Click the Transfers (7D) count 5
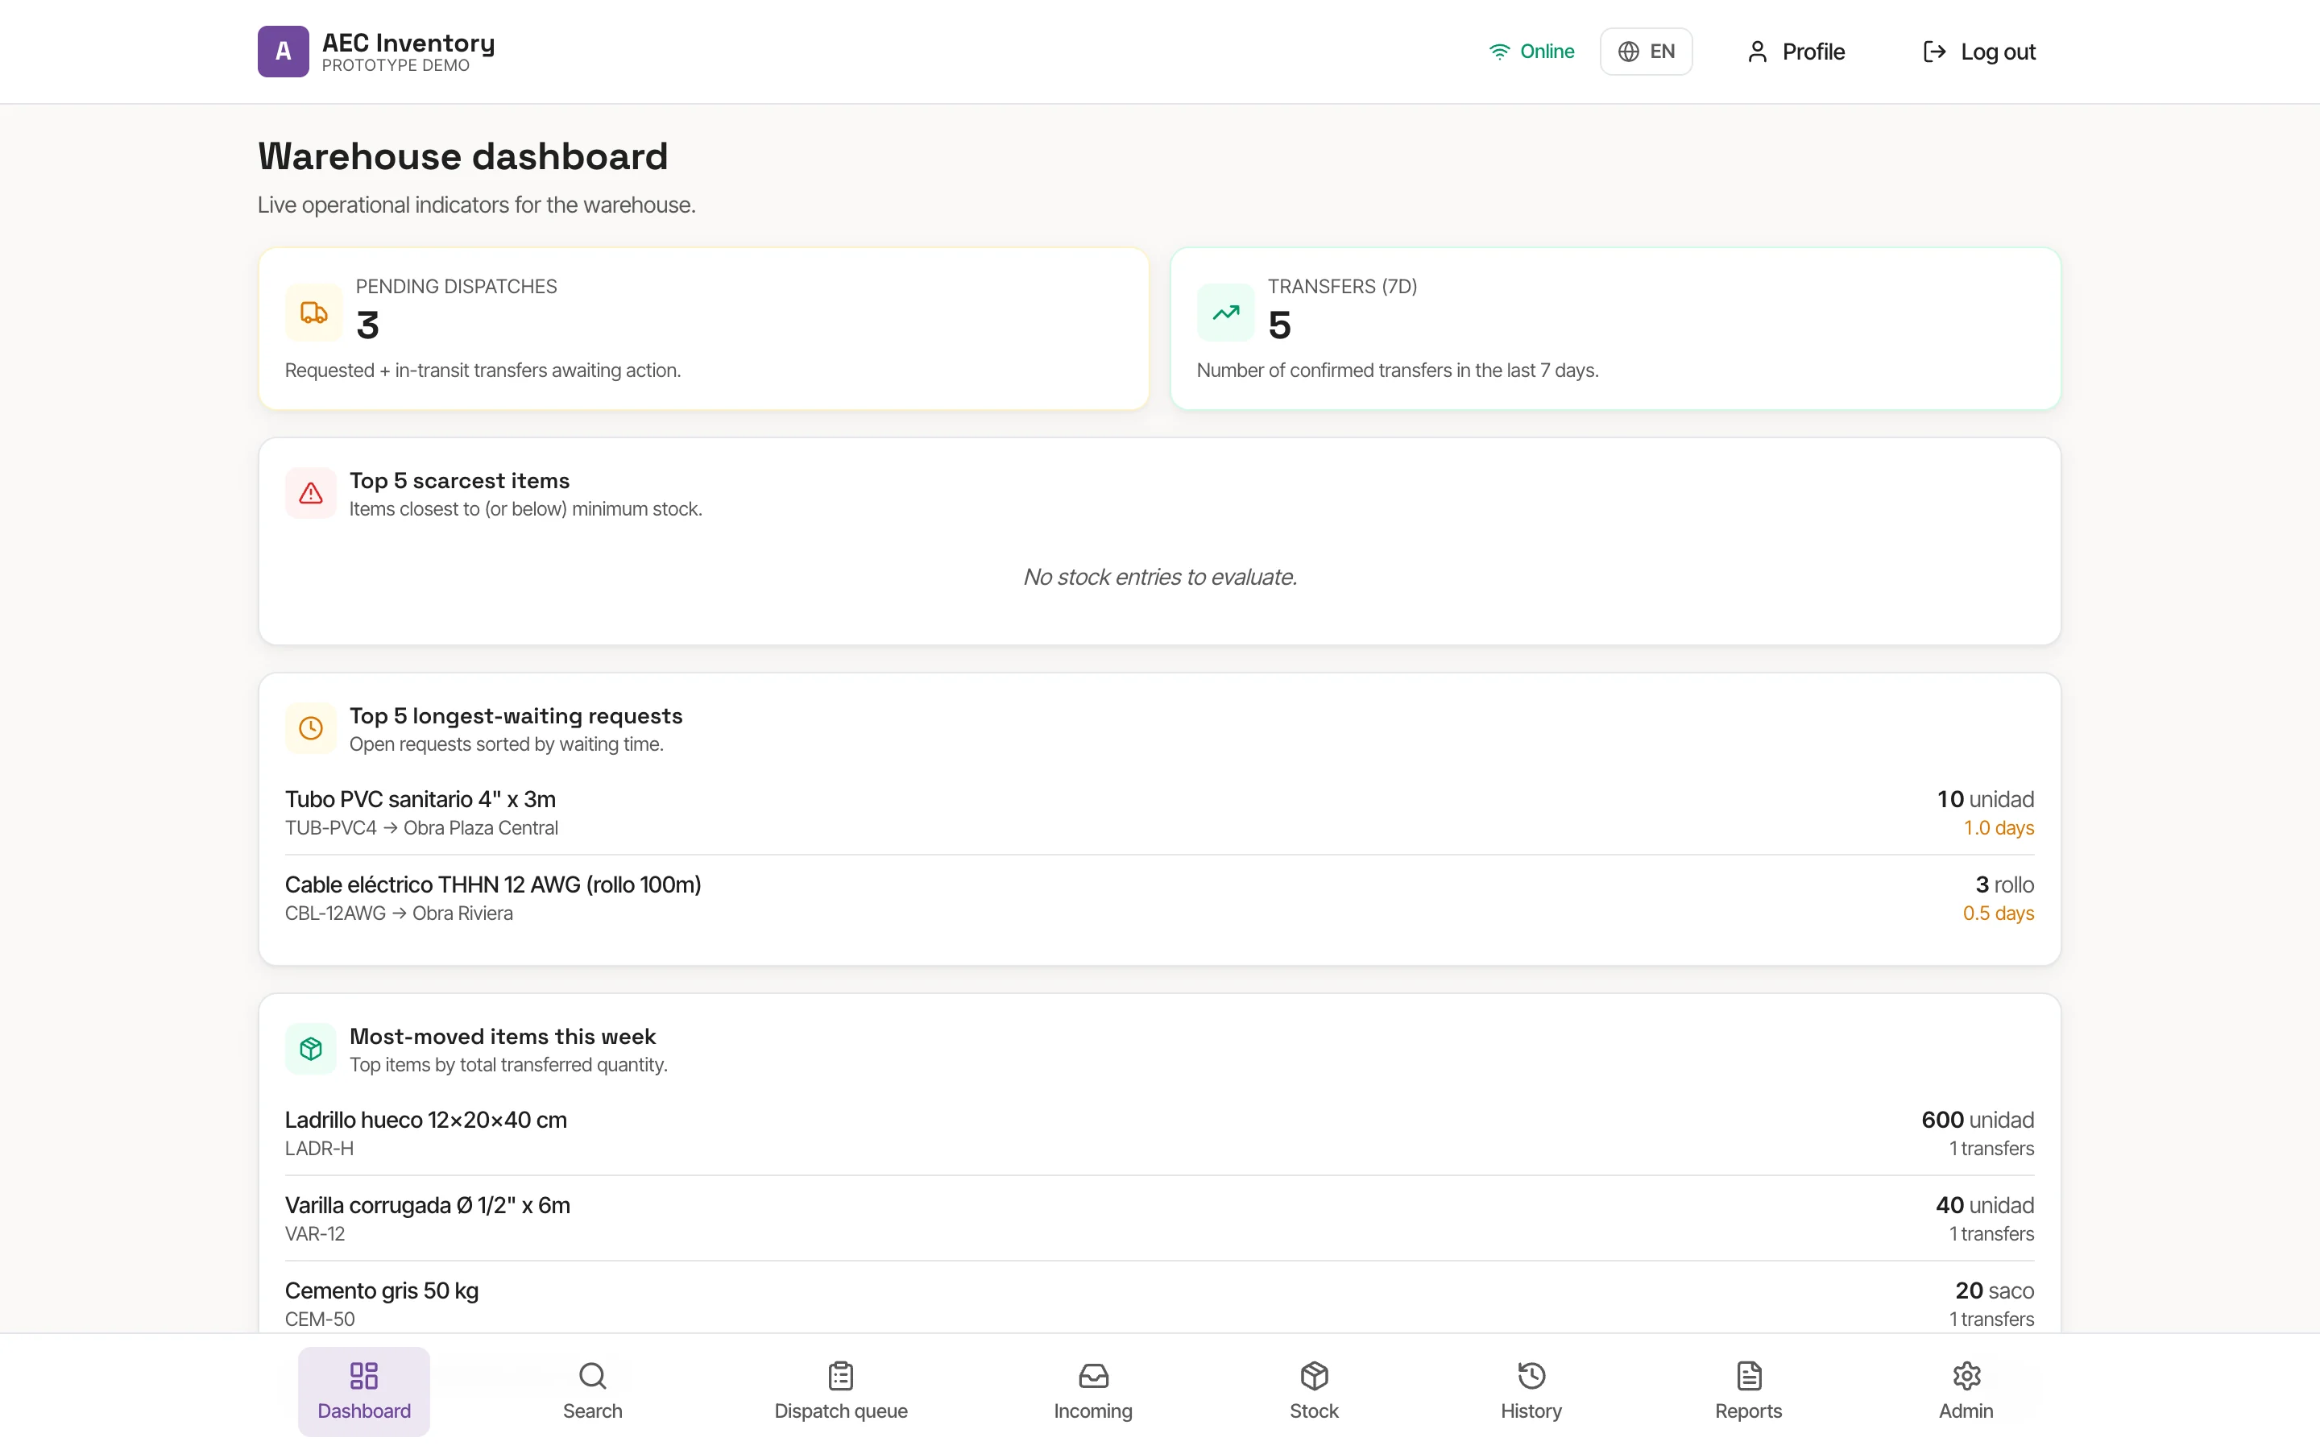 coord(1279,325)
